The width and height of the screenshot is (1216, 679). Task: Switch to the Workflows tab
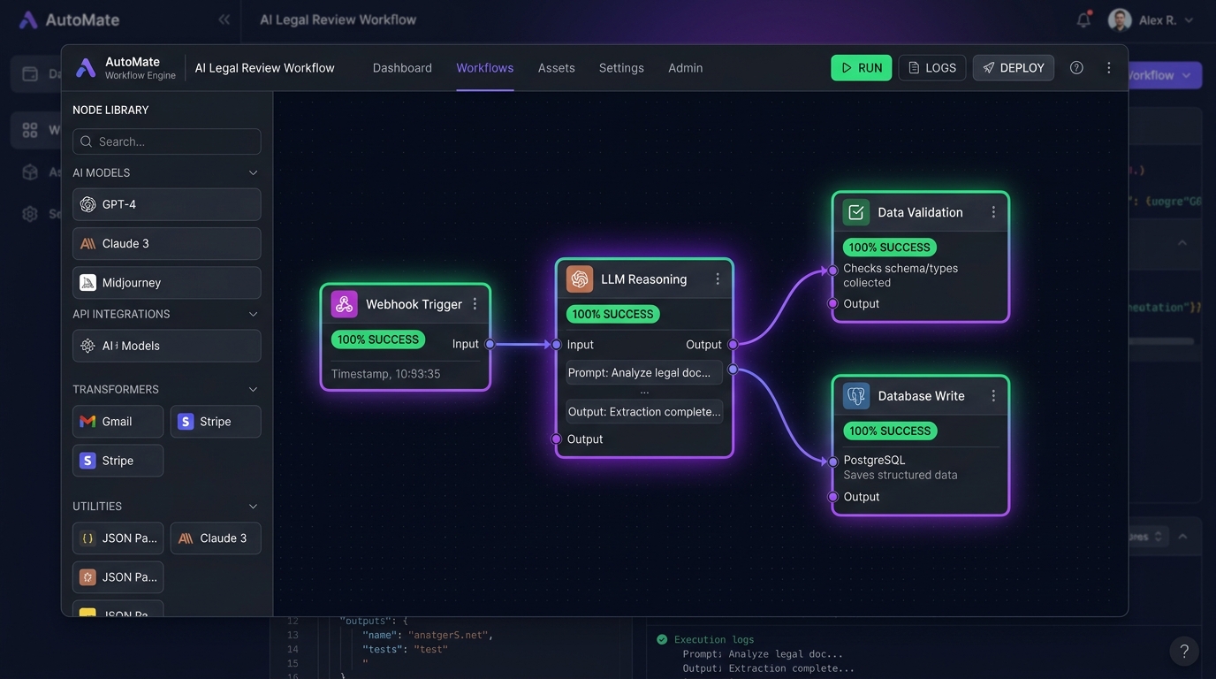pyautogui.click(x=484, y=68)
